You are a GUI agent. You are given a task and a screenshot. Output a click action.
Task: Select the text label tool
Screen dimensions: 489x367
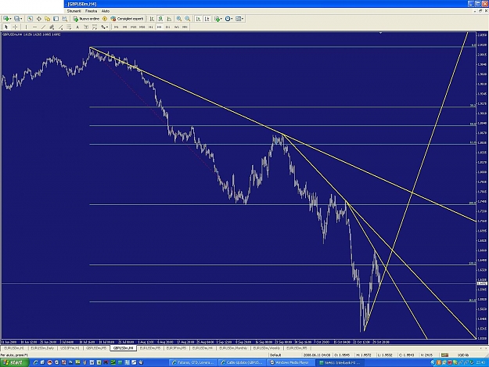(x=86, y=27)
